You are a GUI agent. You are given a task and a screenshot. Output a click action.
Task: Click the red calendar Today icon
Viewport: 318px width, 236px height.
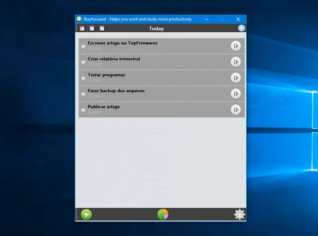(82, 29)
